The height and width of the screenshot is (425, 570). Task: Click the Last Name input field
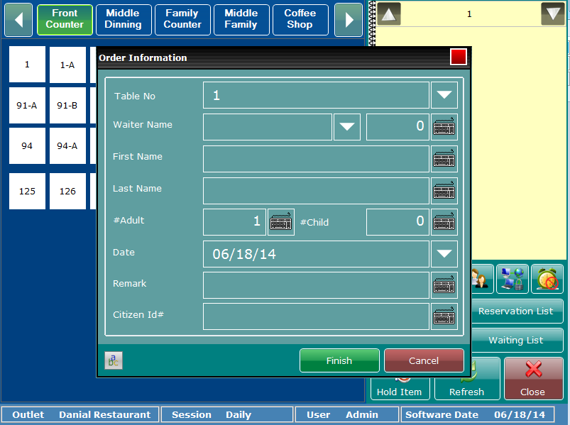[x=316, y=191]
